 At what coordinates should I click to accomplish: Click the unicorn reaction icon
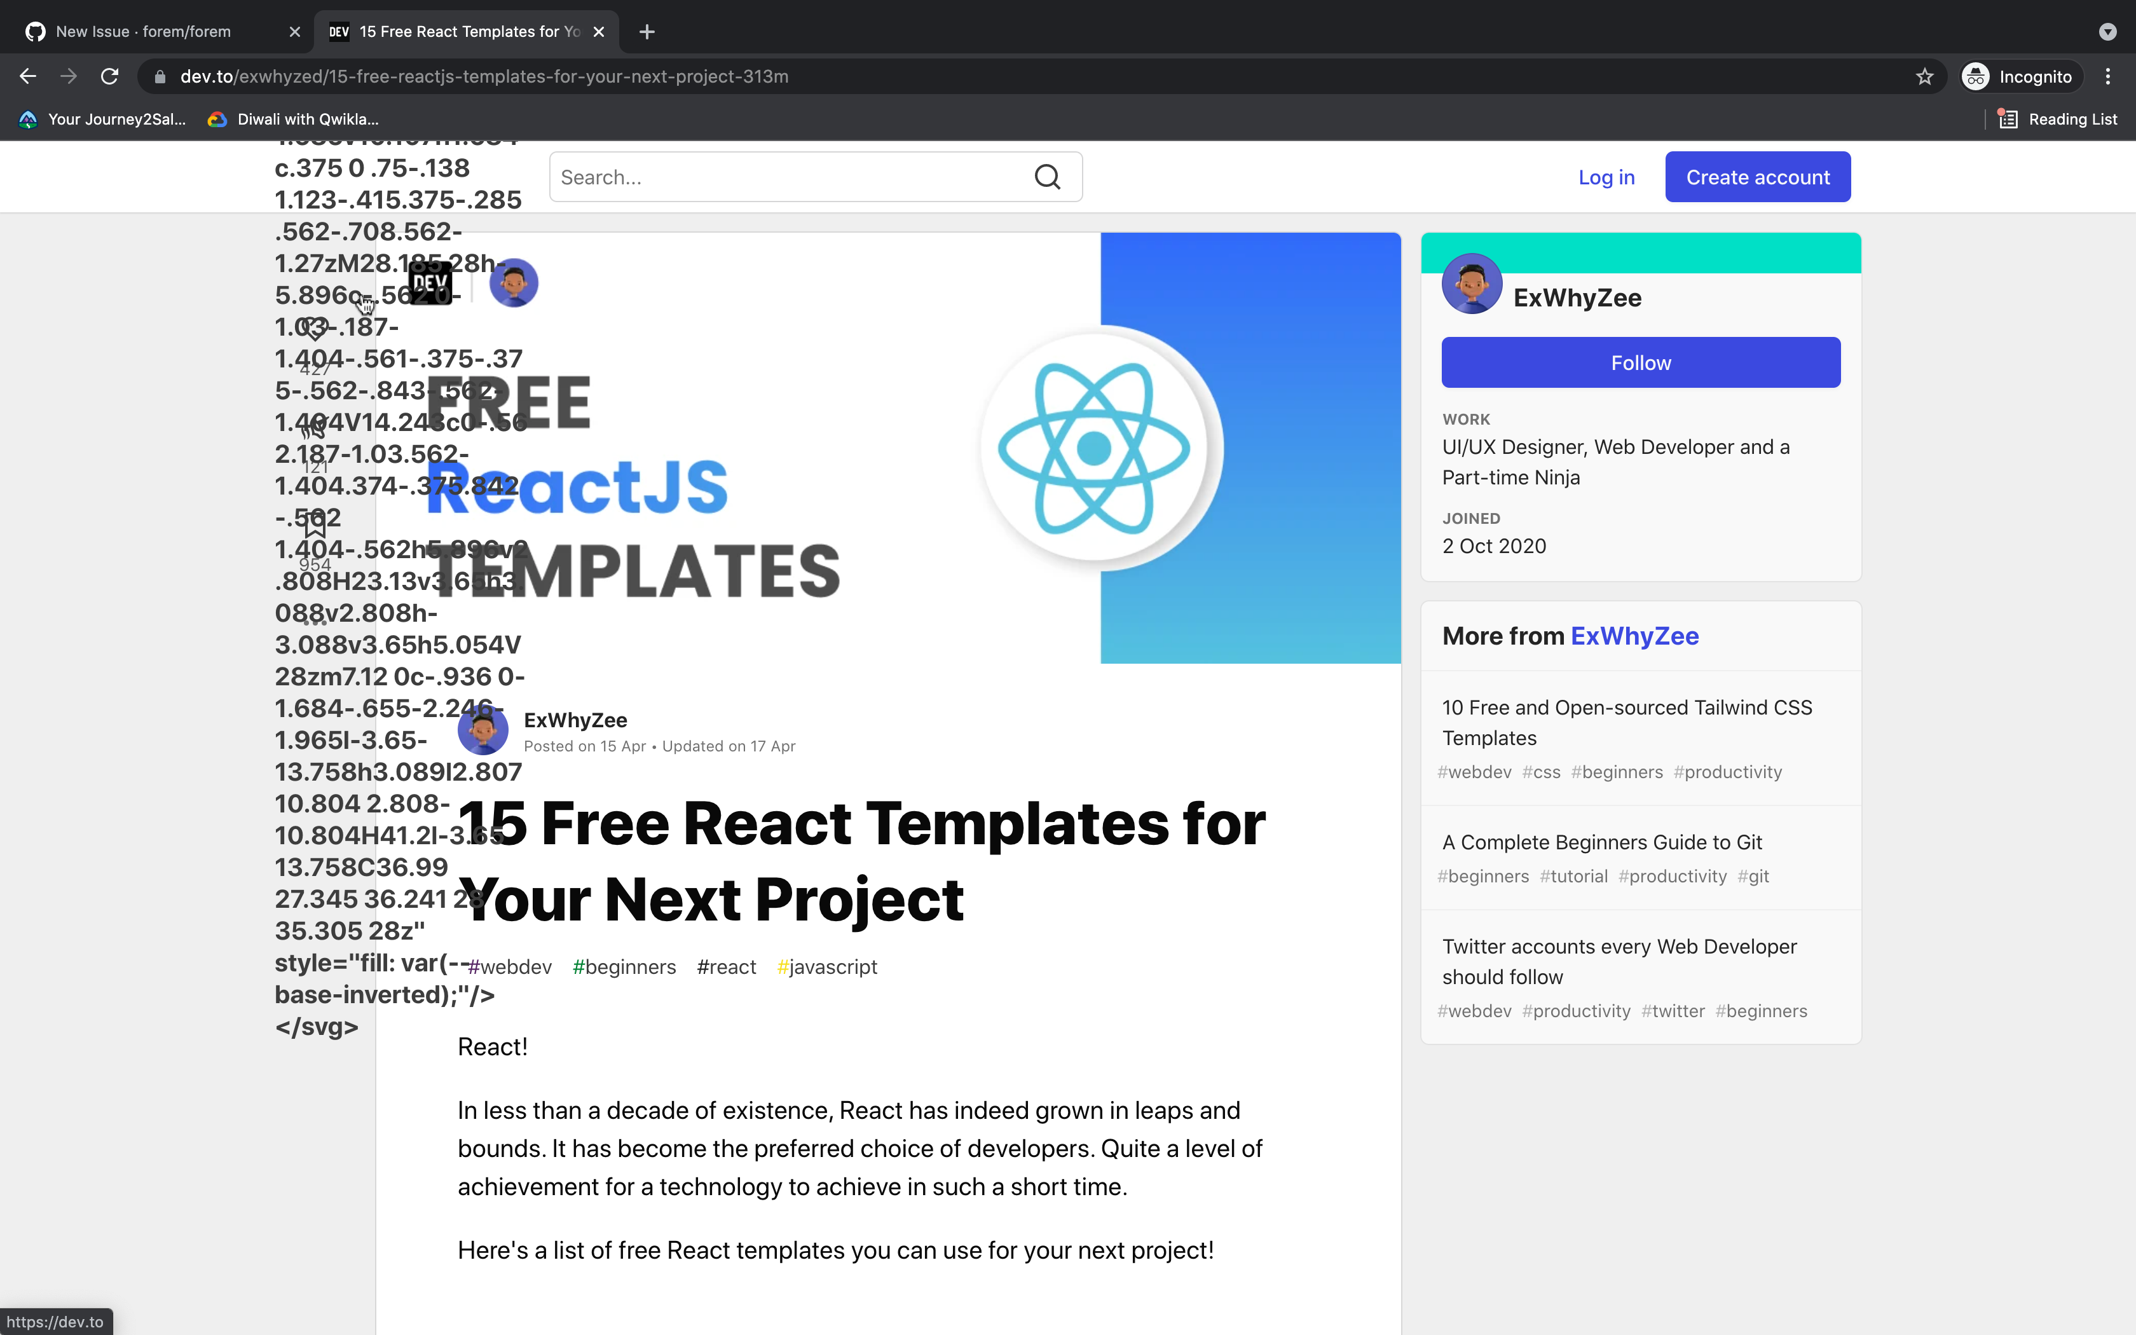tap(314, 430)
